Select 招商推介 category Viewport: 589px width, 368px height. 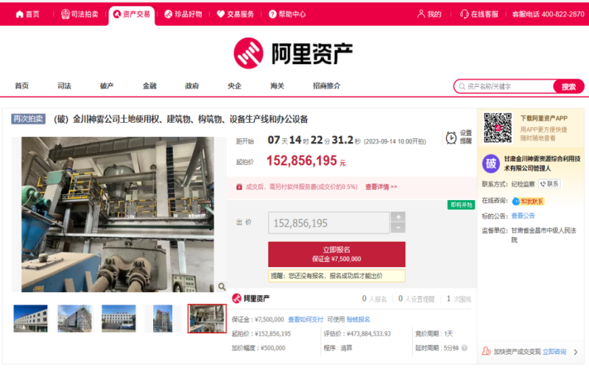point(327,85)
